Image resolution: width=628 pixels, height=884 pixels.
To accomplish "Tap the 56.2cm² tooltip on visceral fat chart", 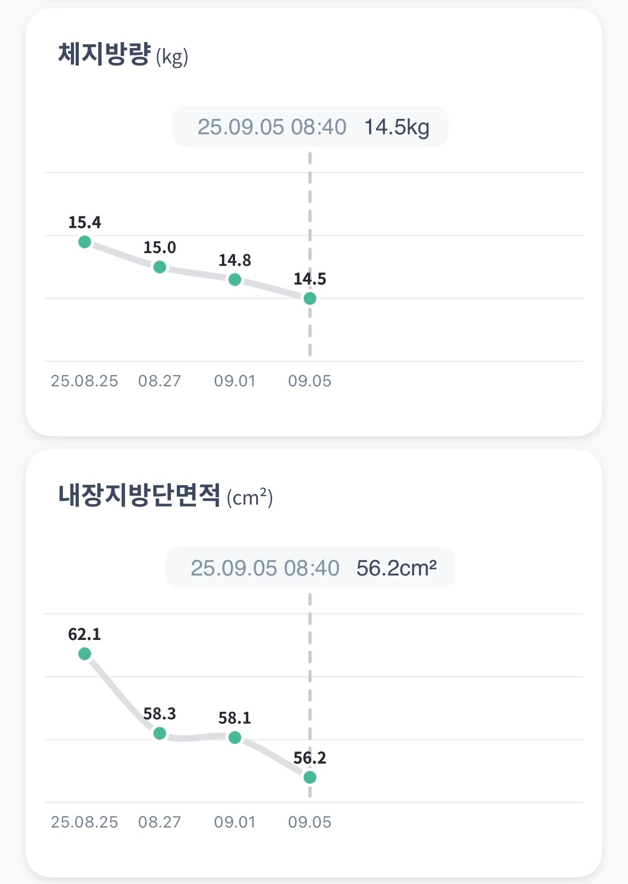I will click(310, 568).
